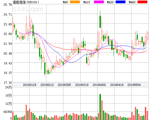The width and height of the screenshot is (164, 120).
Task: Click the 25.76 price axis label
Action: tap(8, 5)
